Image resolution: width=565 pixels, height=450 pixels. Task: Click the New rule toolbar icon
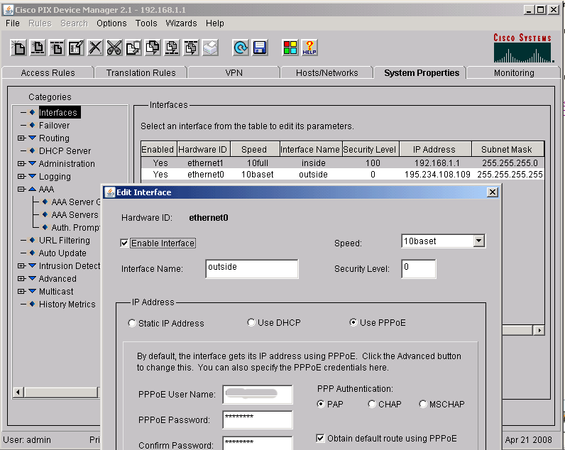click(x=18, y=48)
